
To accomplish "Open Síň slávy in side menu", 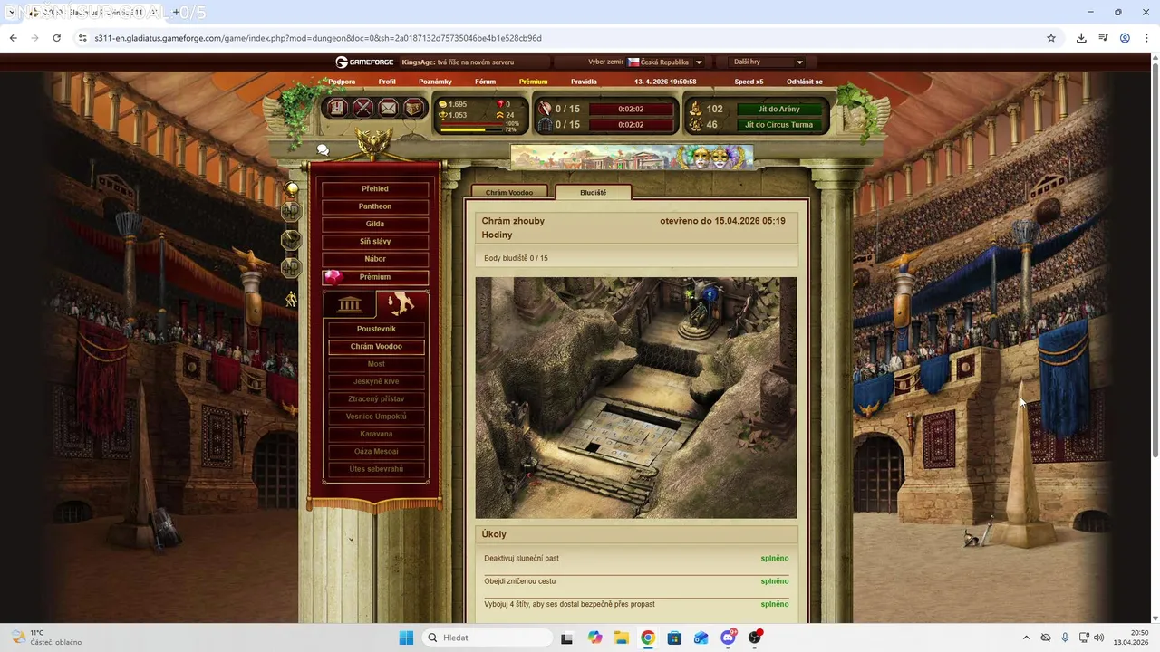I will pos(375,242).
